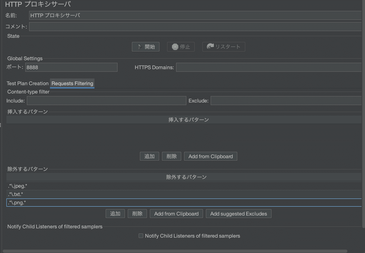
Task: Click the Include content-type filter field
Action: pos(106,100)
